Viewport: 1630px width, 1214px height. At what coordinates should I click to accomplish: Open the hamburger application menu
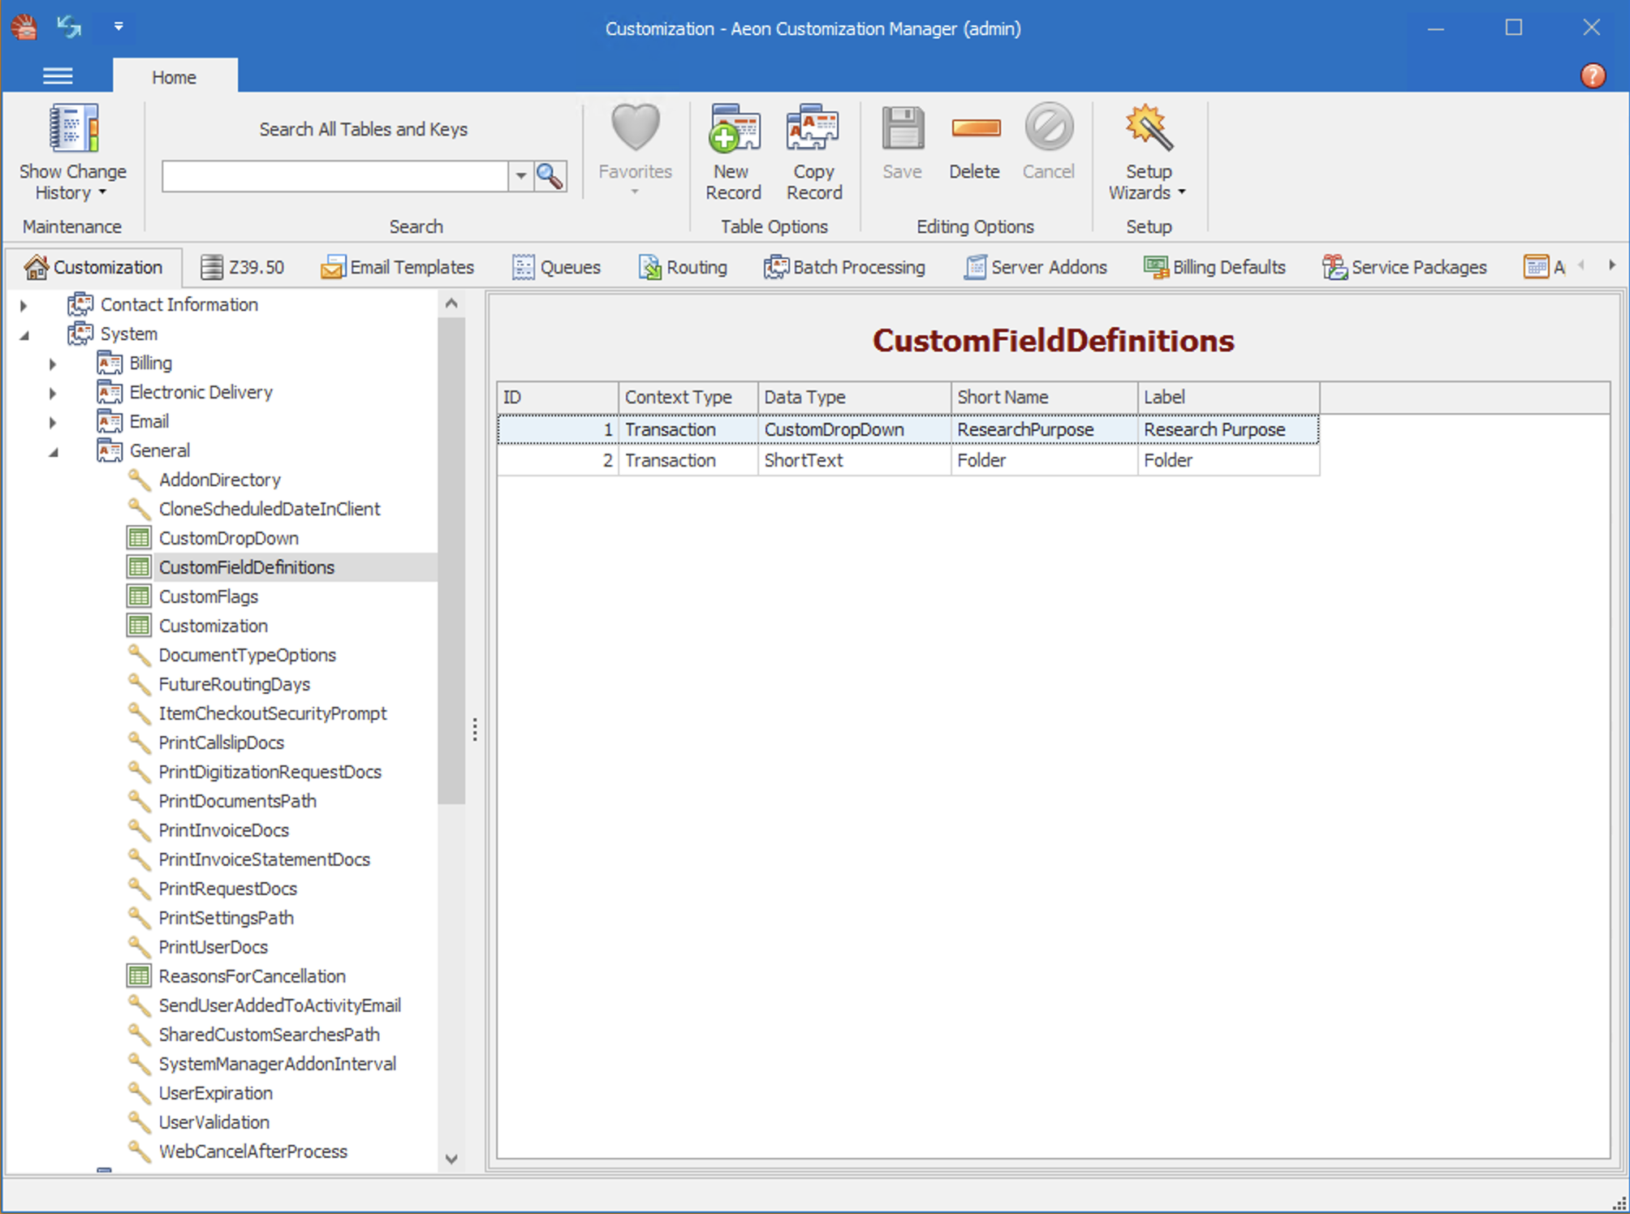(x=58, y=76)
